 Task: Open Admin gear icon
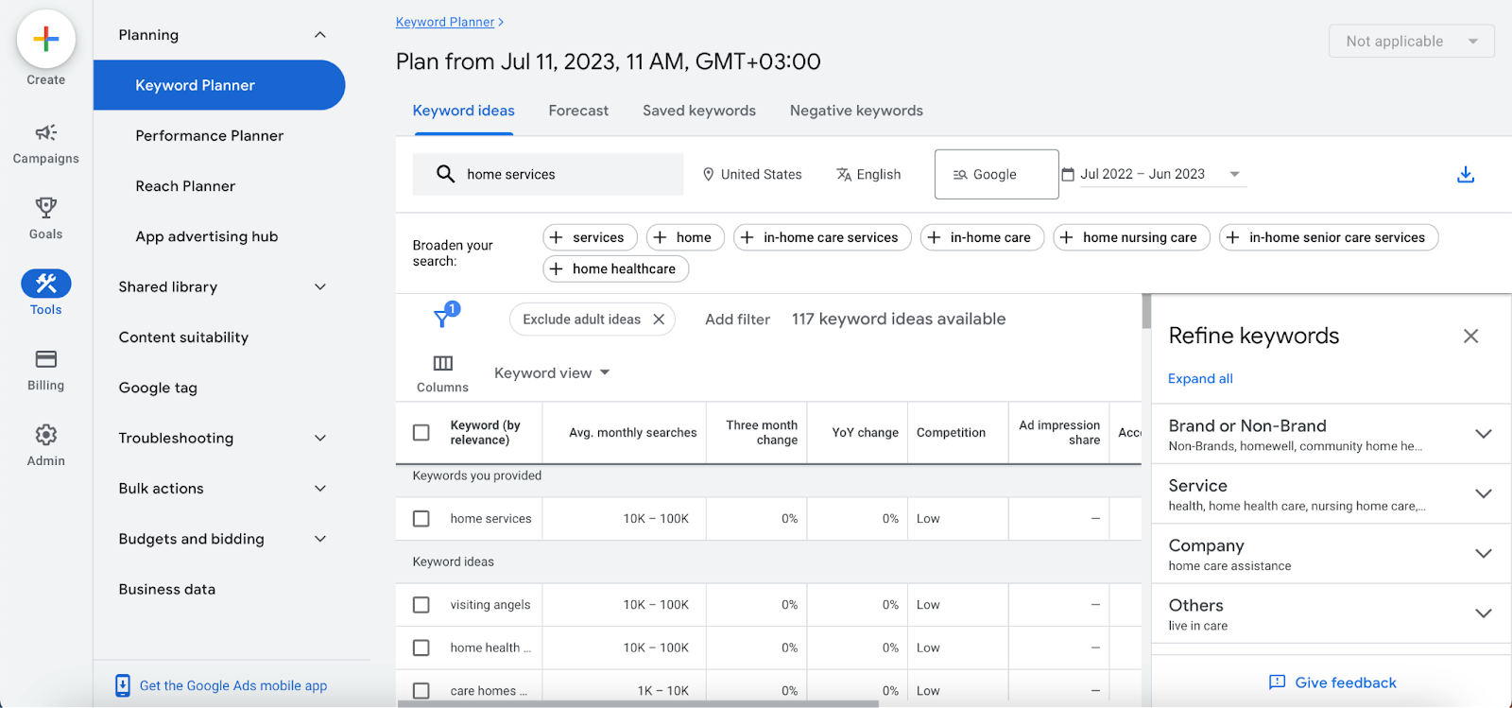click(x=45, y=435)
